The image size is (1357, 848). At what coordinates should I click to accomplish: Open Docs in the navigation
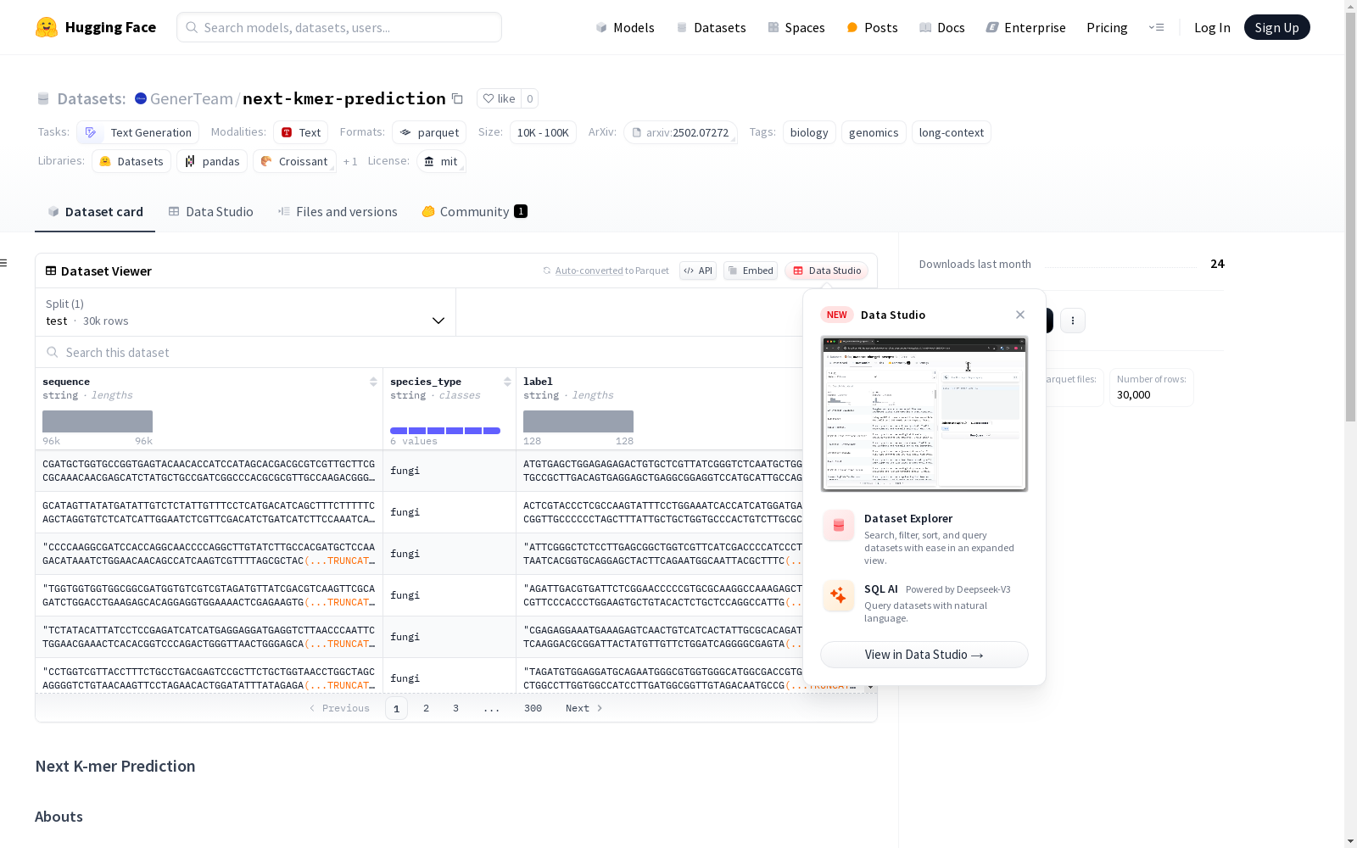pos(942,27)
